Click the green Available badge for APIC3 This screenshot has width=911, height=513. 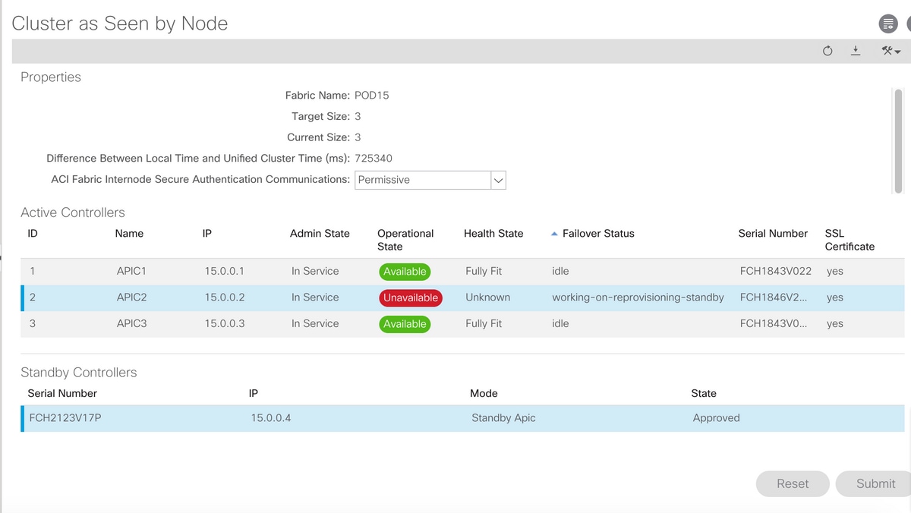405,324
